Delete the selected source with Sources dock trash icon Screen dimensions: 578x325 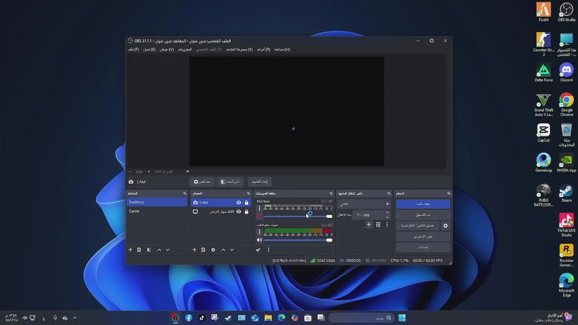click(x=203, y=250)
